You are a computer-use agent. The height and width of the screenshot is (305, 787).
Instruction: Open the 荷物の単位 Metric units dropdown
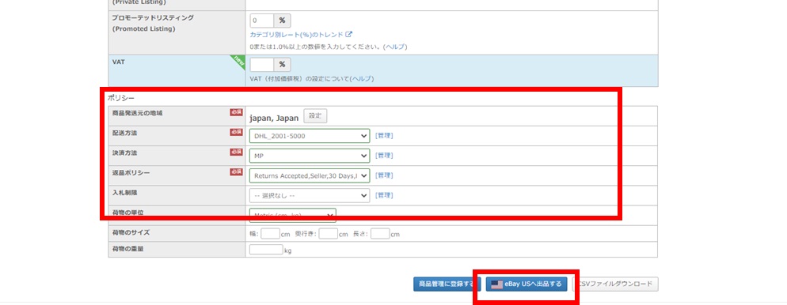(x=293, y=215)
